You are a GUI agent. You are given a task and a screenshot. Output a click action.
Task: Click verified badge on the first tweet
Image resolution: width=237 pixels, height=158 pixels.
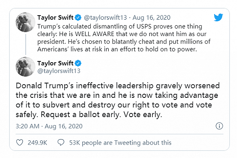click(78, 18)
